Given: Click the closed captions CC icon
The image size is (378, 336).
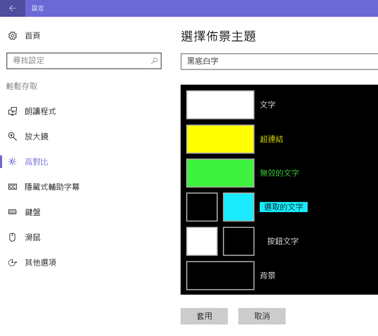Looking at the screenshot, I should pos(13,187).
